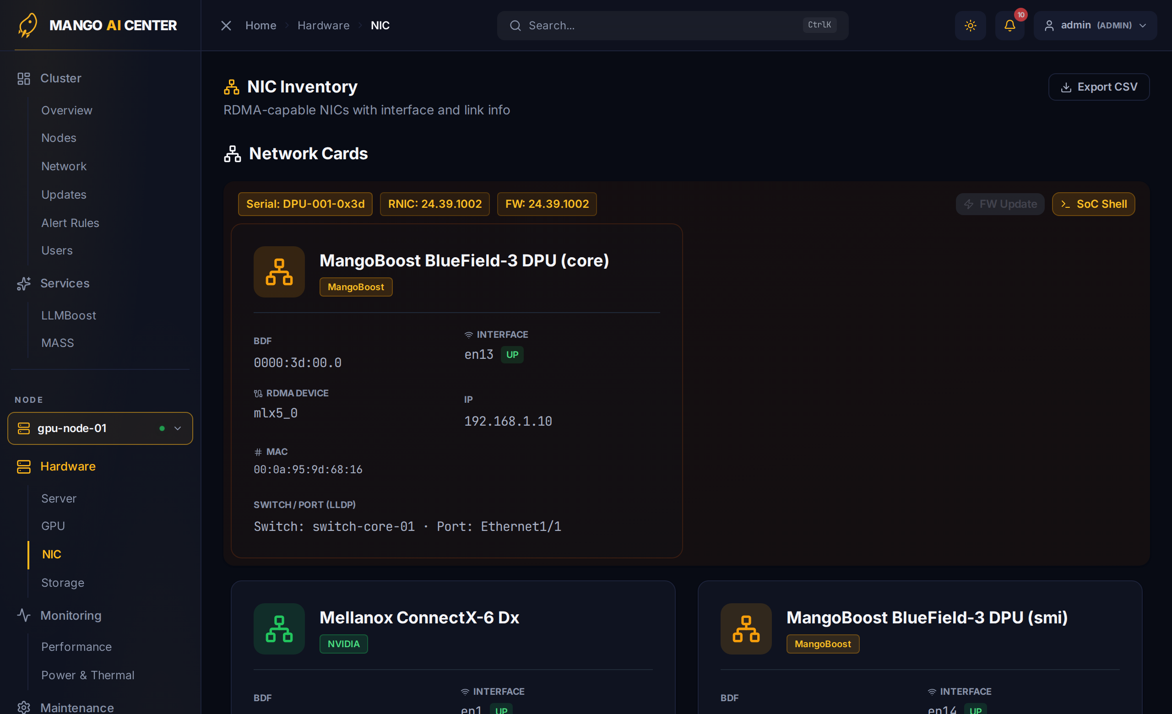Select Updates in the sidebar
This screenshot has width=1172, height=714.
(x=64, y=195)
